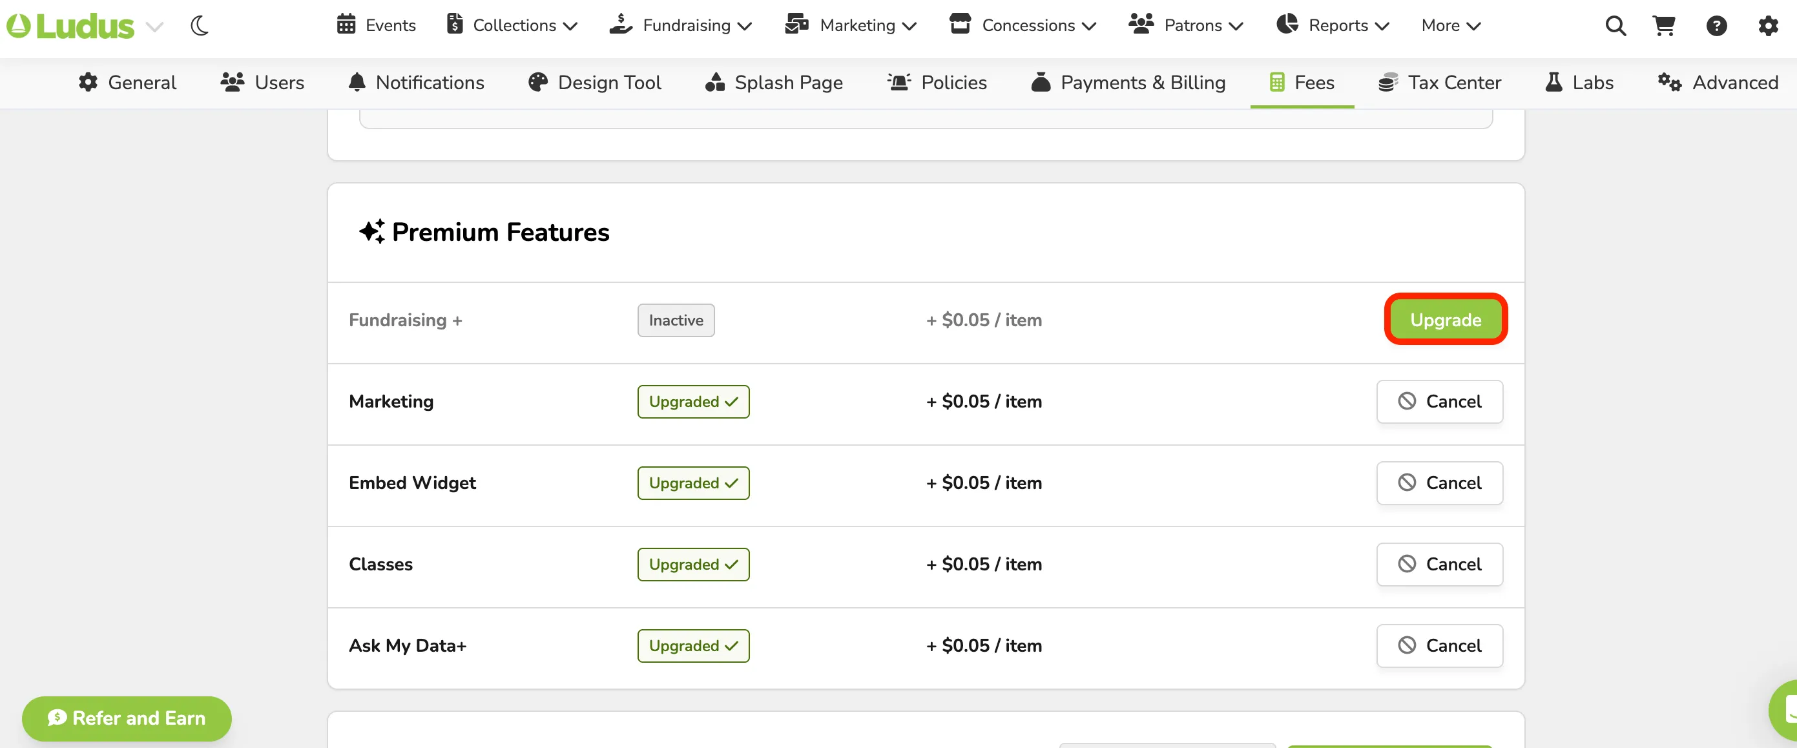This screenshot has height=748, width=1797.
Task: Open the shopping cart icon
Action: pyautogui.click(x=1665, y=26)
